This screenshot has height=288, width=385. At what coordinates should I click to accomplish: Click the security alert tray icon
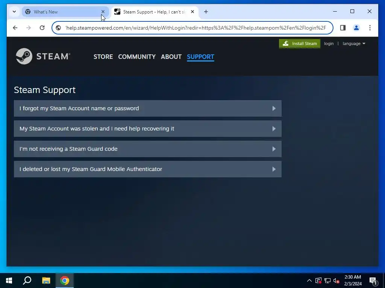[x=318, y=280]
